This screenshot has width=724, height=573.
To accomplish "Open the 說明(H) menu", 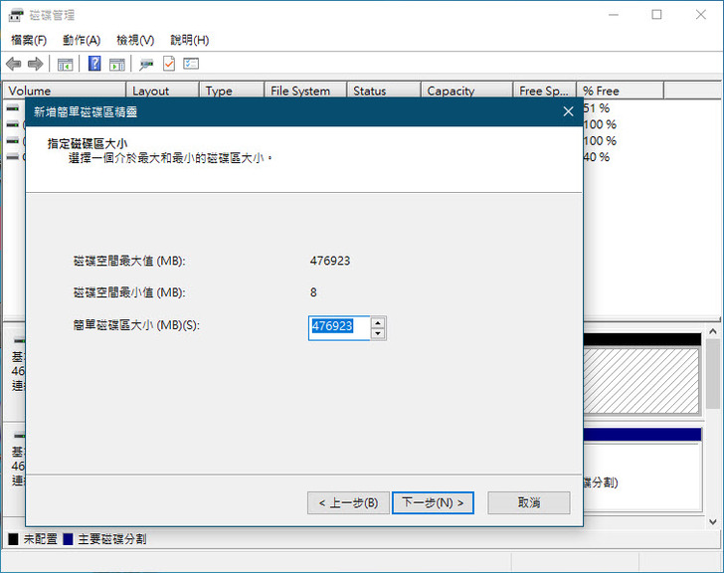I will point(189,40).
